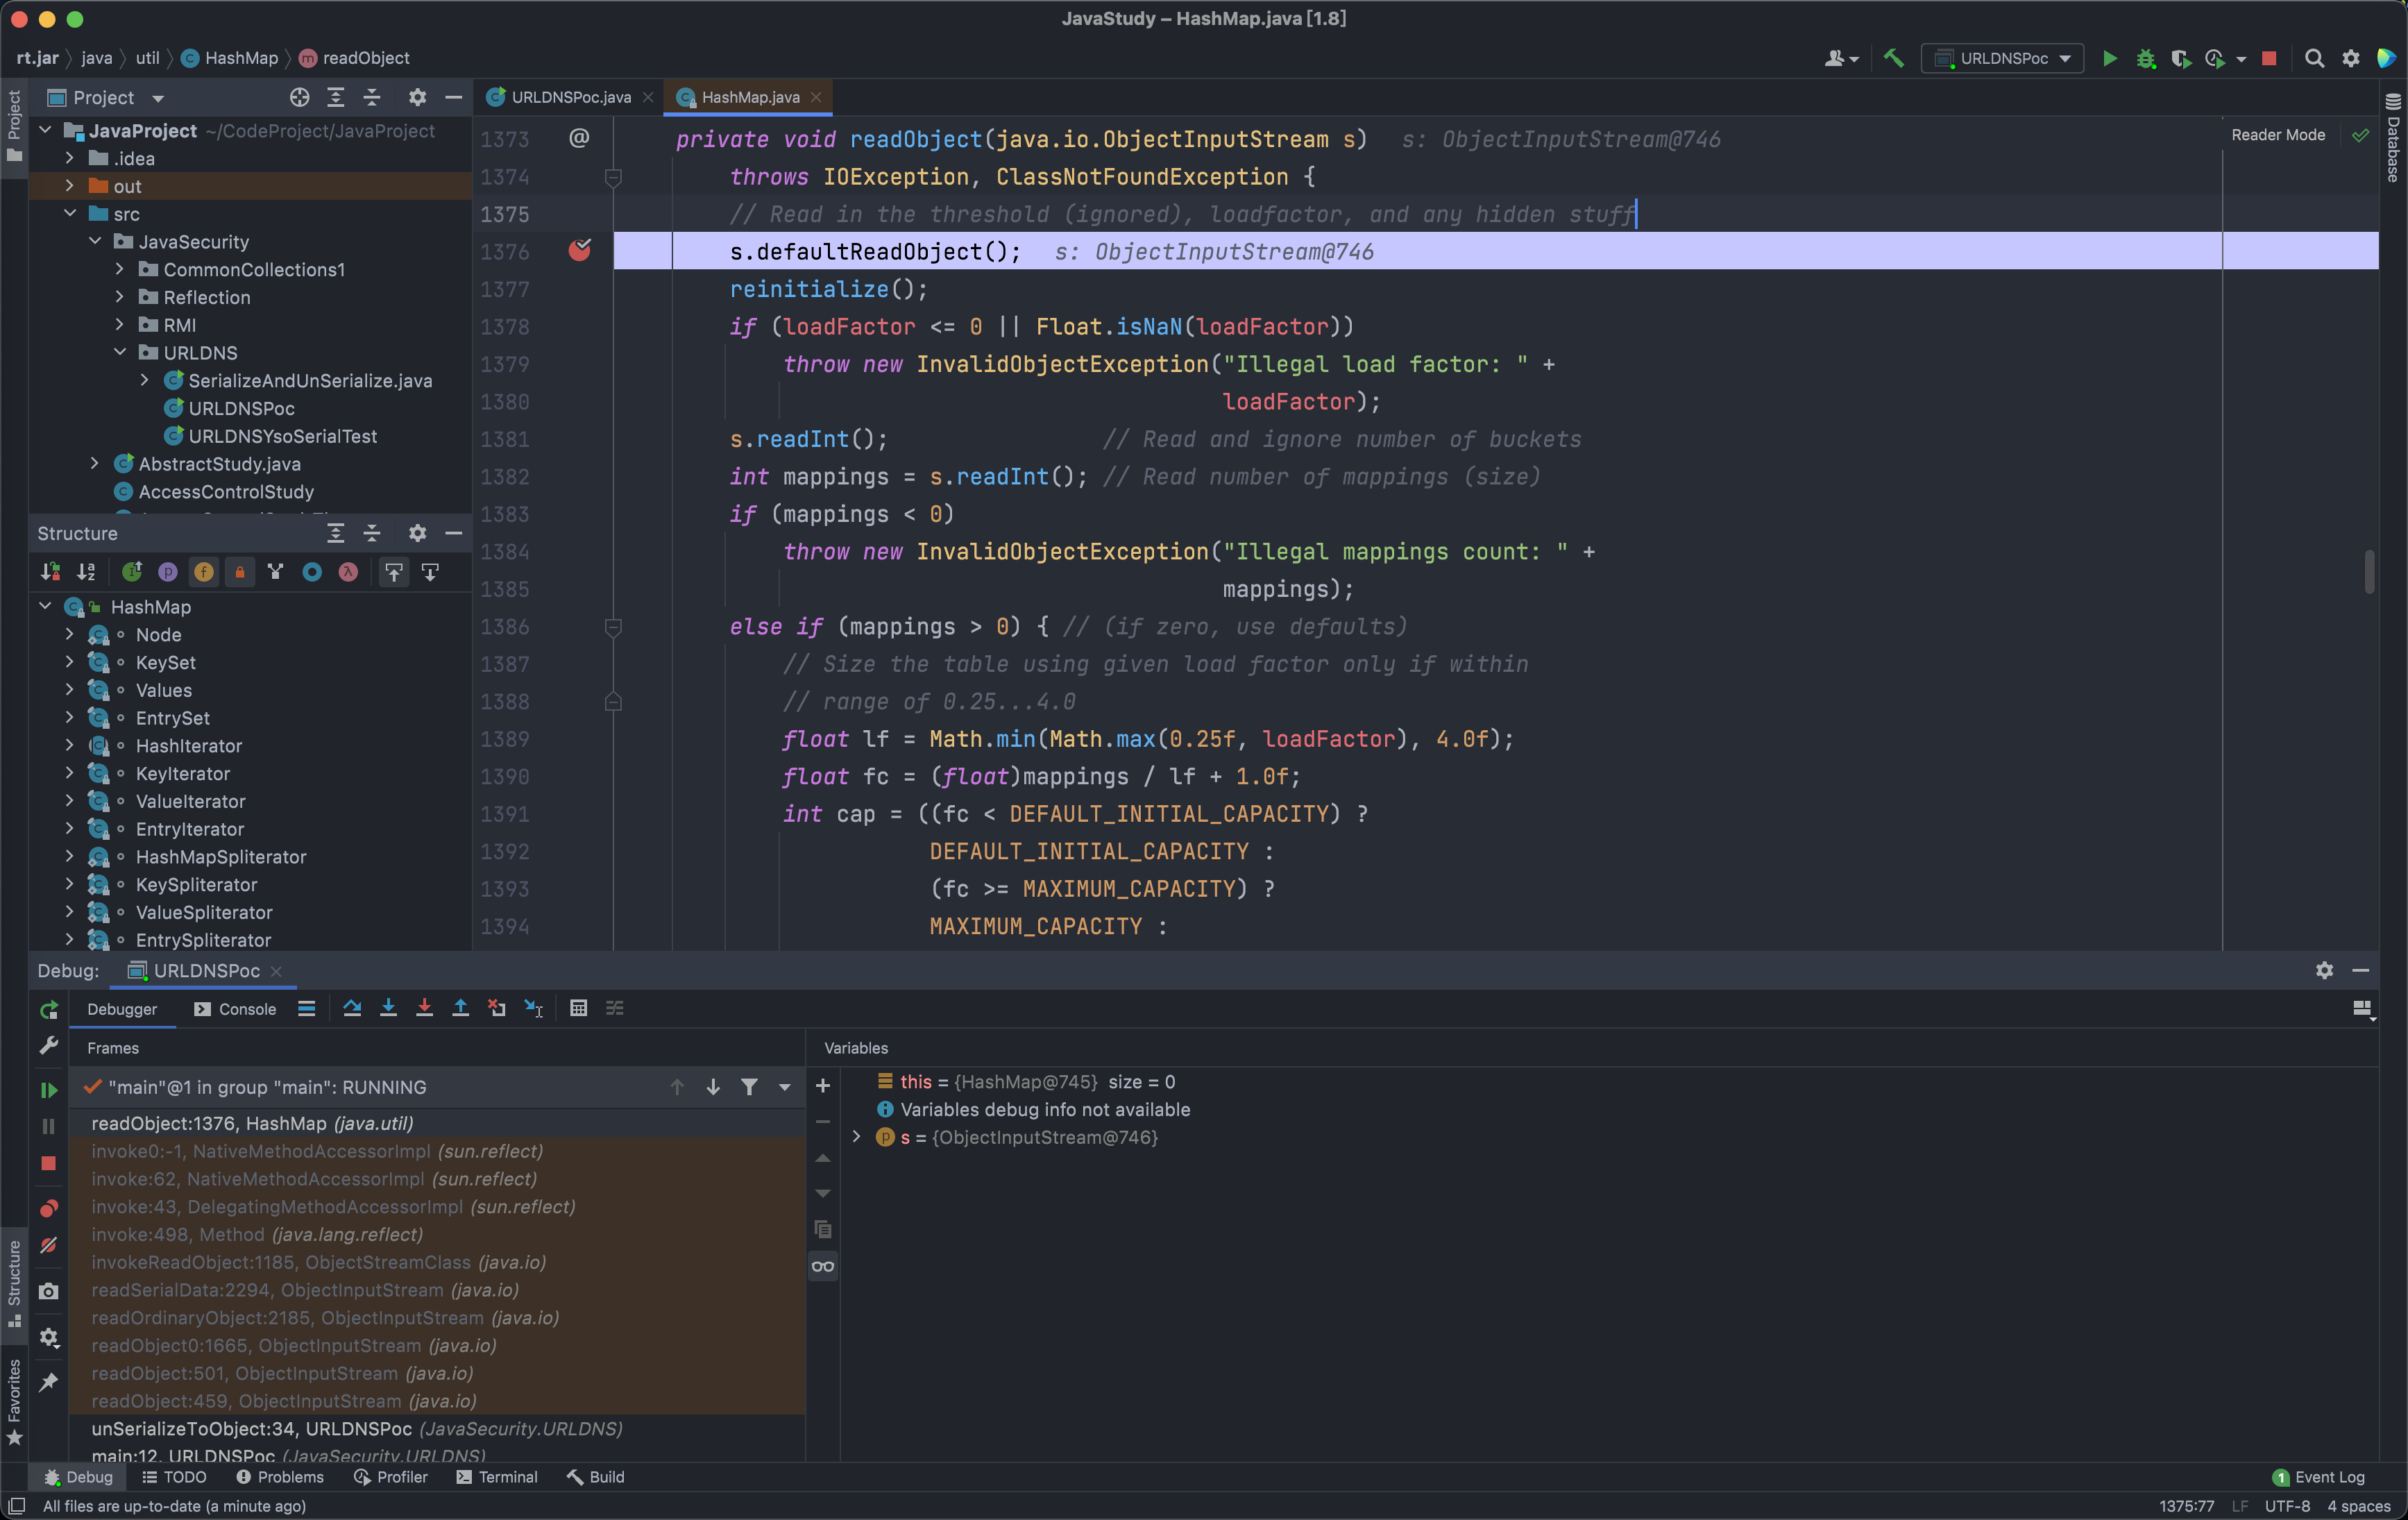Click the Run to Cursor icon
Screen dimensions: 2408x1520
533,1008
